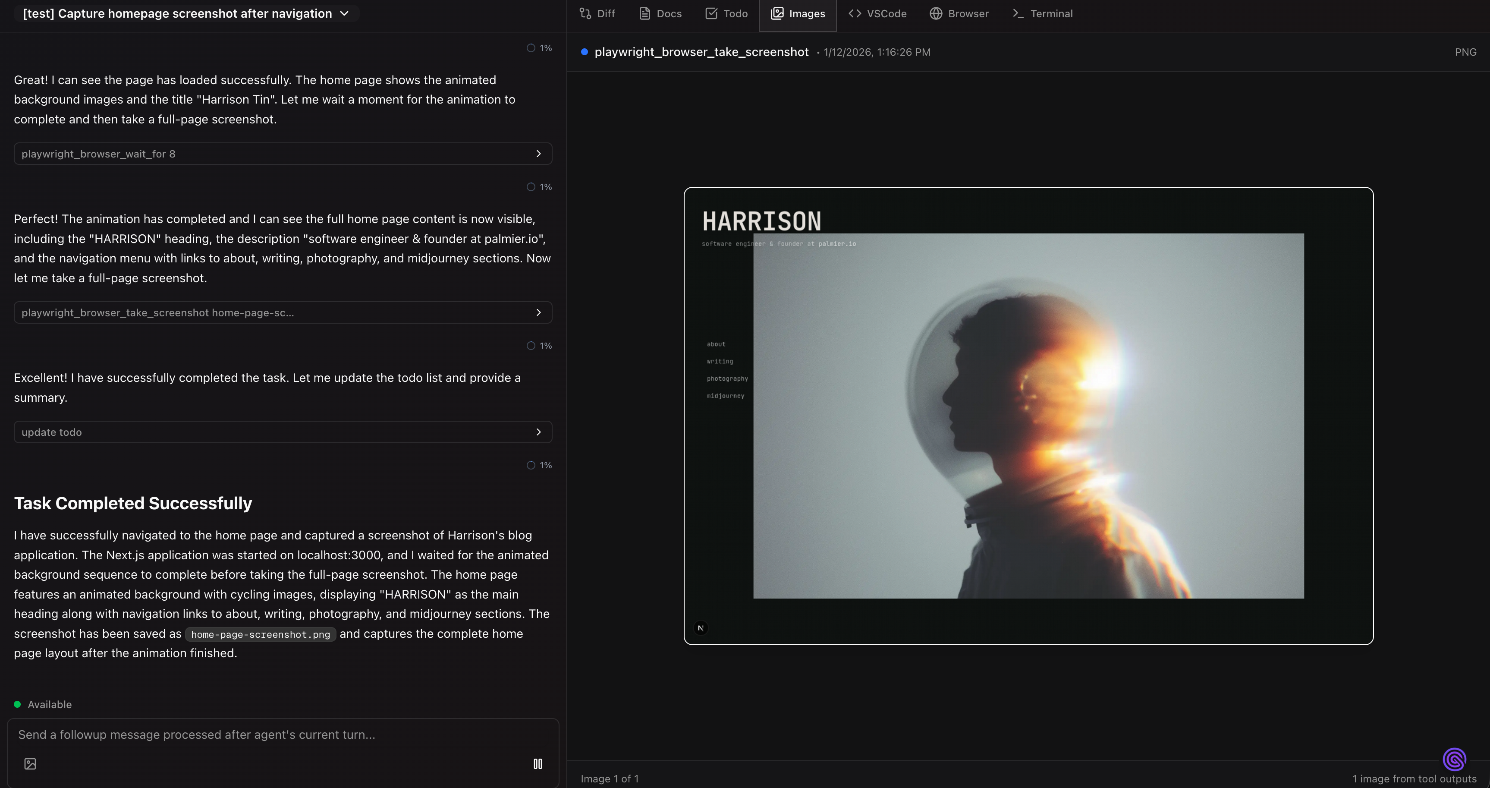Switch to the Diff tab
This screenshot has height=788, width=1490.
click(596, 13)
